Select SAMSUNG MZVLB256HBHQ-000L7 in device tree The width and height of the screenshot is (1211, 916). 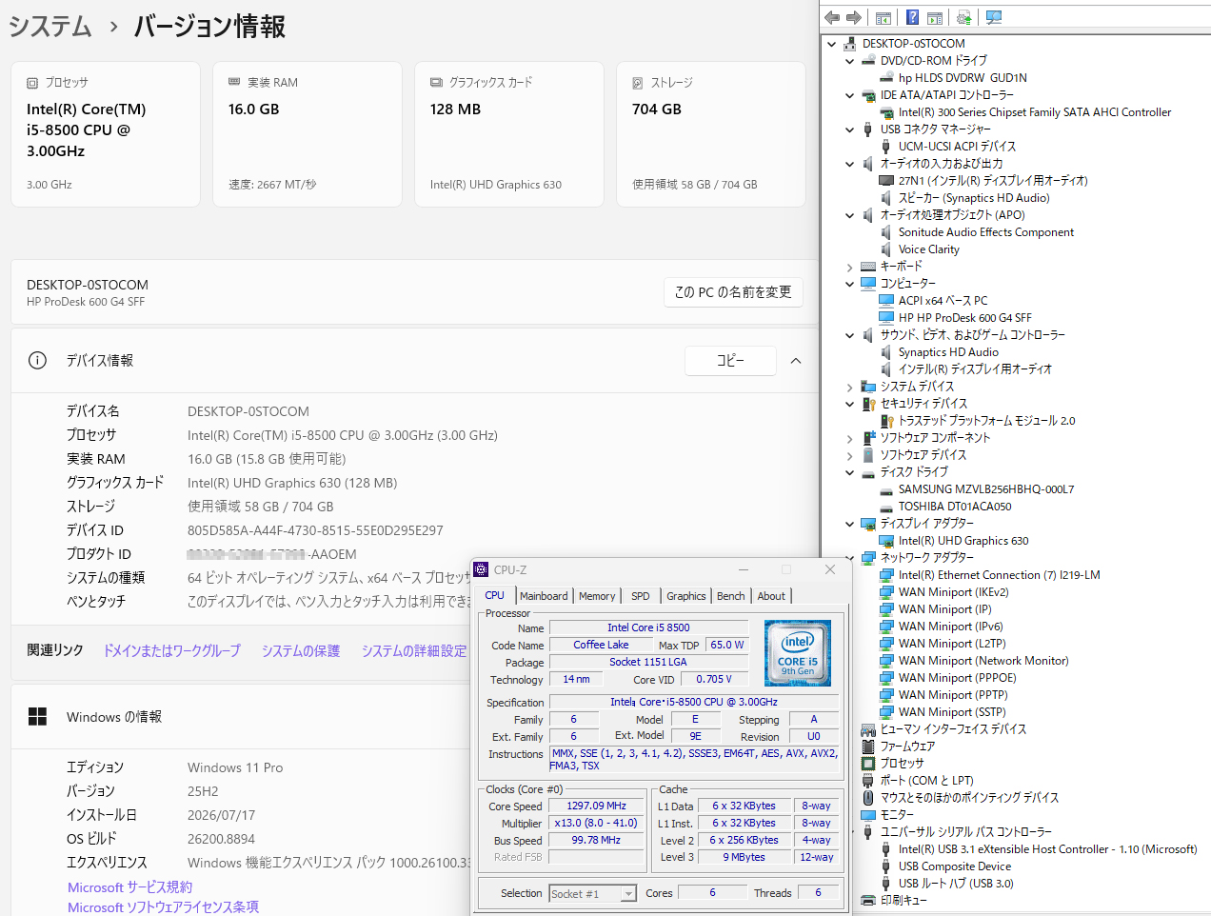[986, 489]
